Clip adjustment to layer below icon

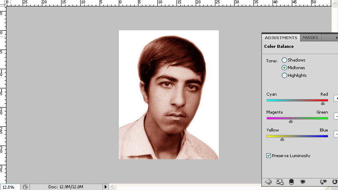tap(291, 182)
